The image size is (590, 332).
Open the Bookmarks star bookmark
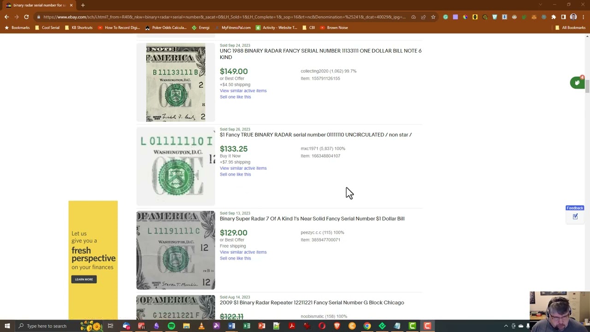tap(17, 28)
